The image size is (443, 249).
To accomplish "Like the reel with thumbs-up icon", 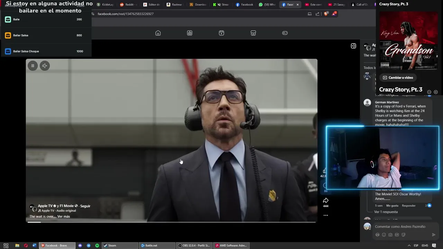I will coord(324,170).
